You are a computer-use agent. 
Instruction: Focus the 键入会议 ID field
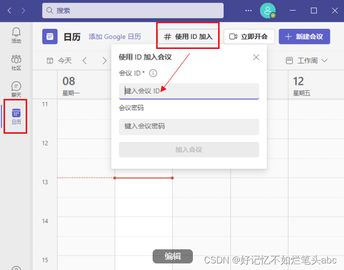tap(189, 91)
